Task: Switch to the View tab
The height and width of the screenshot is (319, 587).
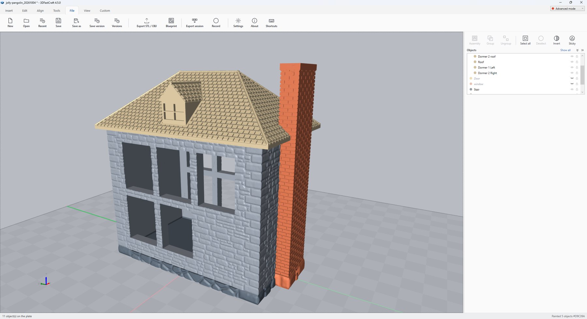Action: [87, 11]
